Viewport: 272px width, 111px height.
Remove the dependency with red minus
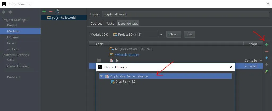[267, 51]
